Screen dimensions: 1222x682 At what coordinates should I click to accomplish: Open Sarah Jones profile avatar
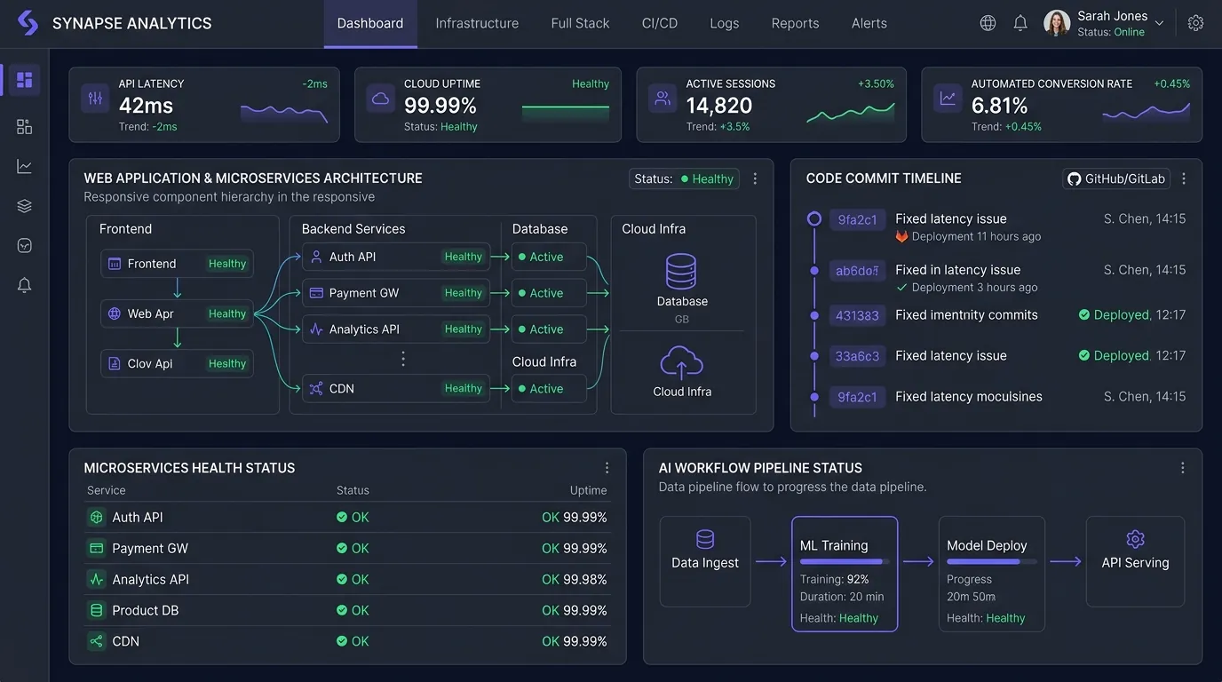coord(1056,23)
